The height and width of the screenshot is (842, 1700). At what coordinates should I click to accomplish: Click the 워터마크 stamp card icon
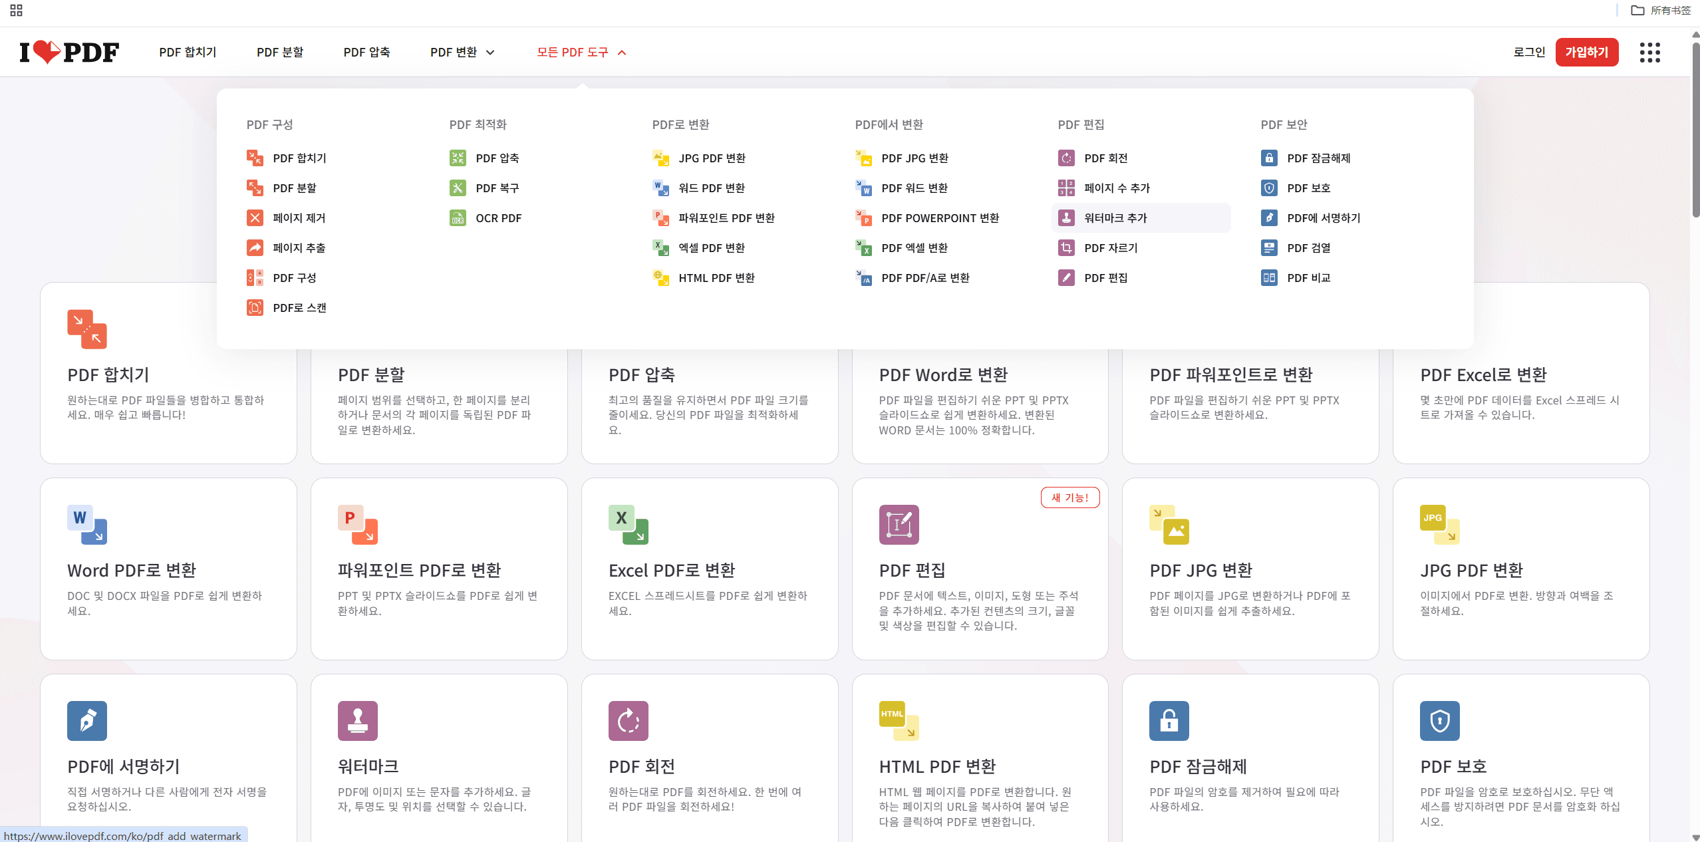pos(358,721)
